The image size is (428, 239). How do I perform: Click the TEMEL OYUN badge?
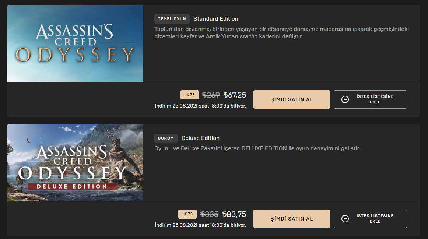172,19
